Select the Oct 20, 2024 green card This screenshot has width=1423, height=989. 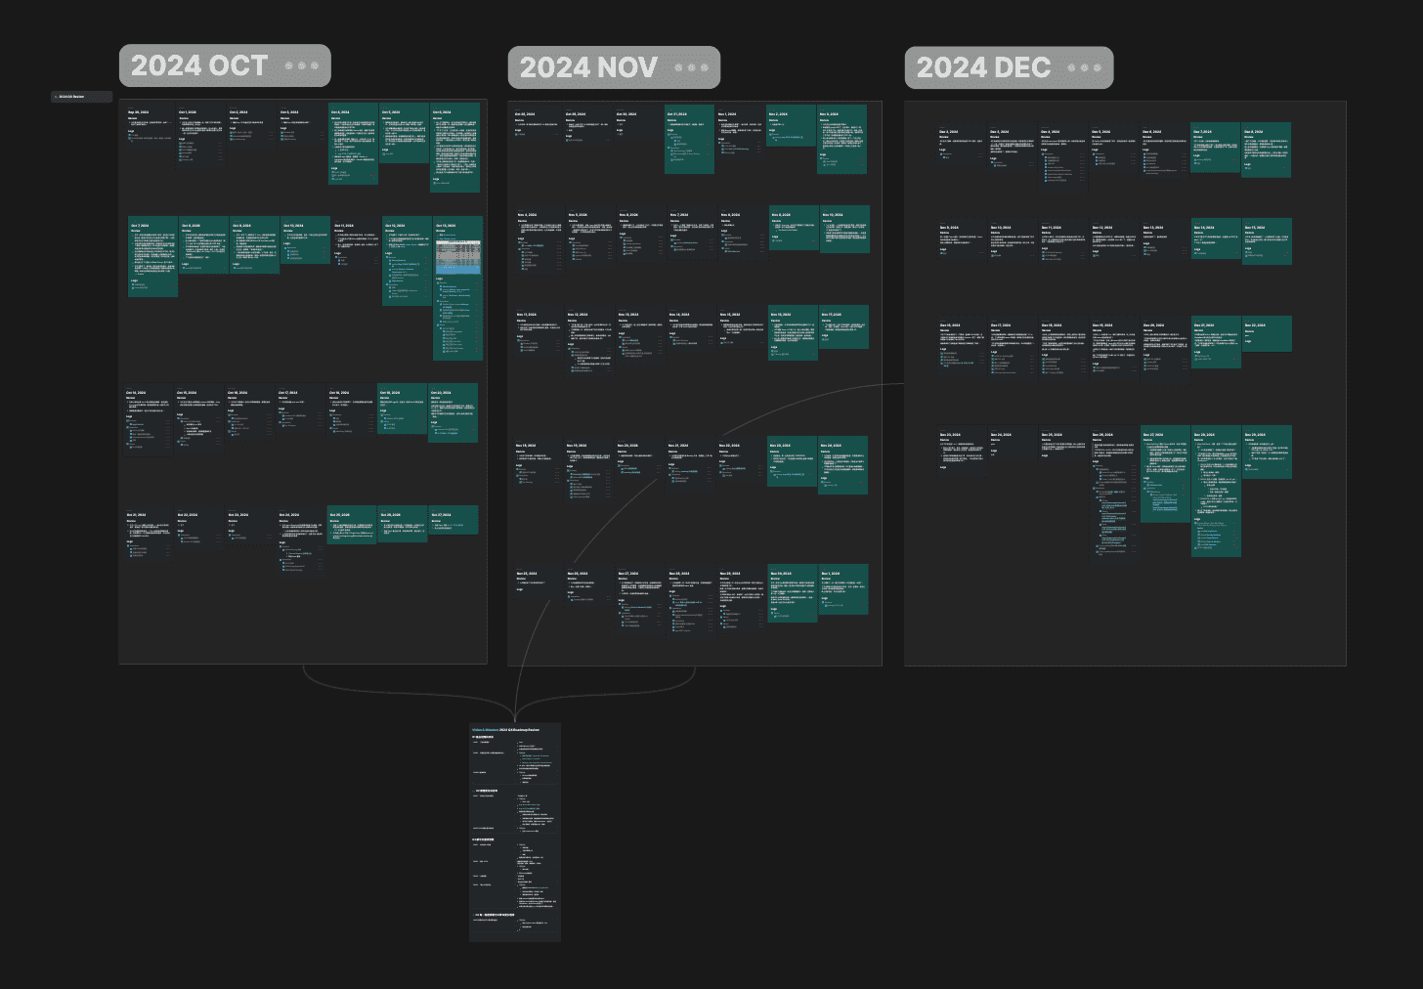453,413
